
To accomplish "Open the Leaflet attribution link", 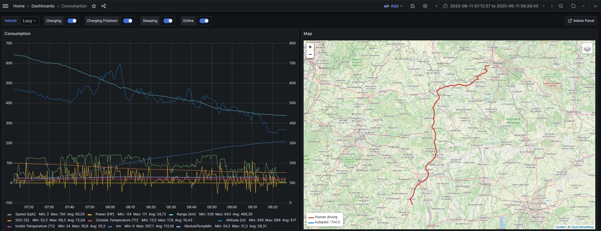I will tap(560, 227).
